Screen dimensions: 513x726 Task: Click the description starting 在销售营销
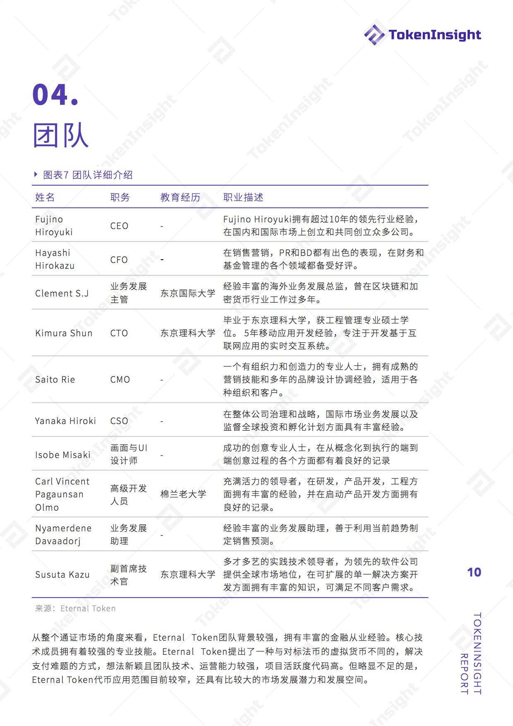(x=324, y=259)
